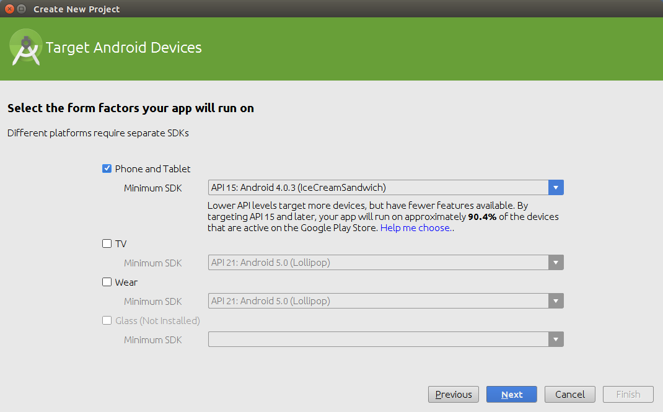
Task: Proceed with the Next button
Action: (x=512, y=395)
